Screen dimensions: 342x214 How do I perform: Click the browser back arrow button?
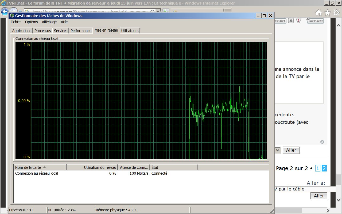(x=5, y=12)
